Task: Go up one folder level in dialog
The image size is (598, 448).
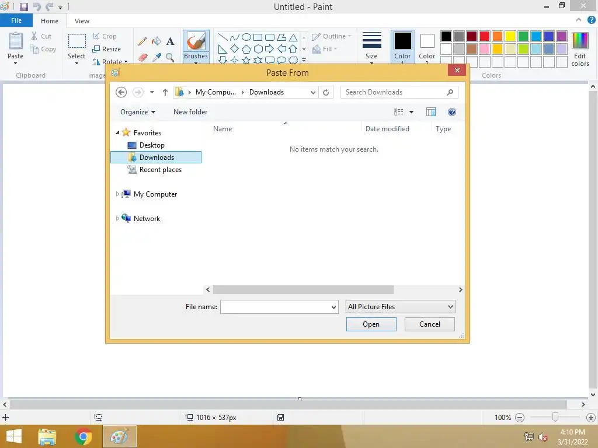Action: (165, 92)
